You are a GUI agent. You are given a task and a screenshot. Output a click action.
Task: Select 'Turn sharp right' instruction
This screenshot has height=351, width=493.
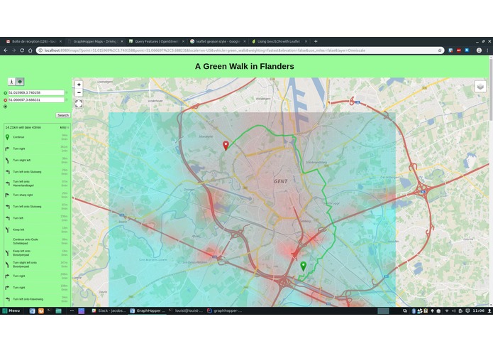tap(37, 195)
